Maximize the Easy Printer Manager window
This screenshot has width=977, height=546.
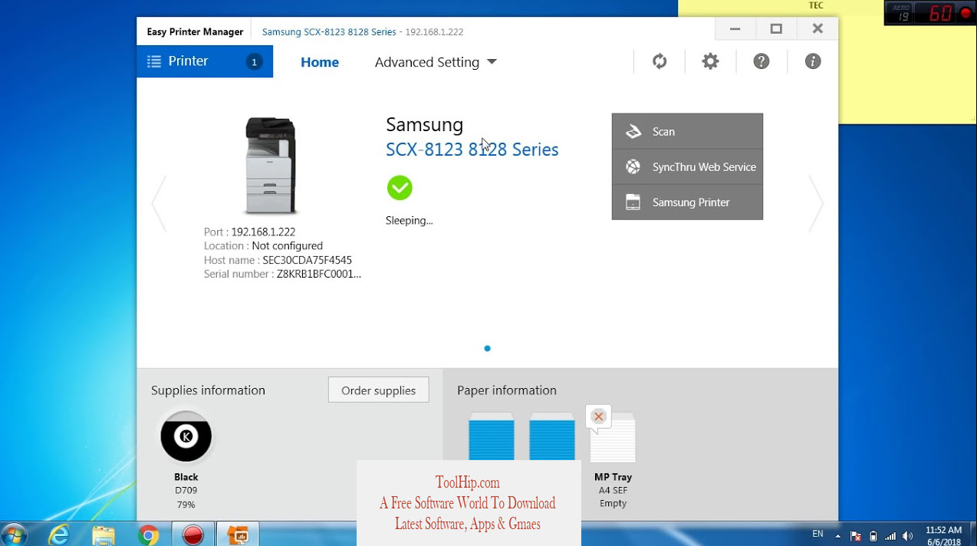[776, 29]
